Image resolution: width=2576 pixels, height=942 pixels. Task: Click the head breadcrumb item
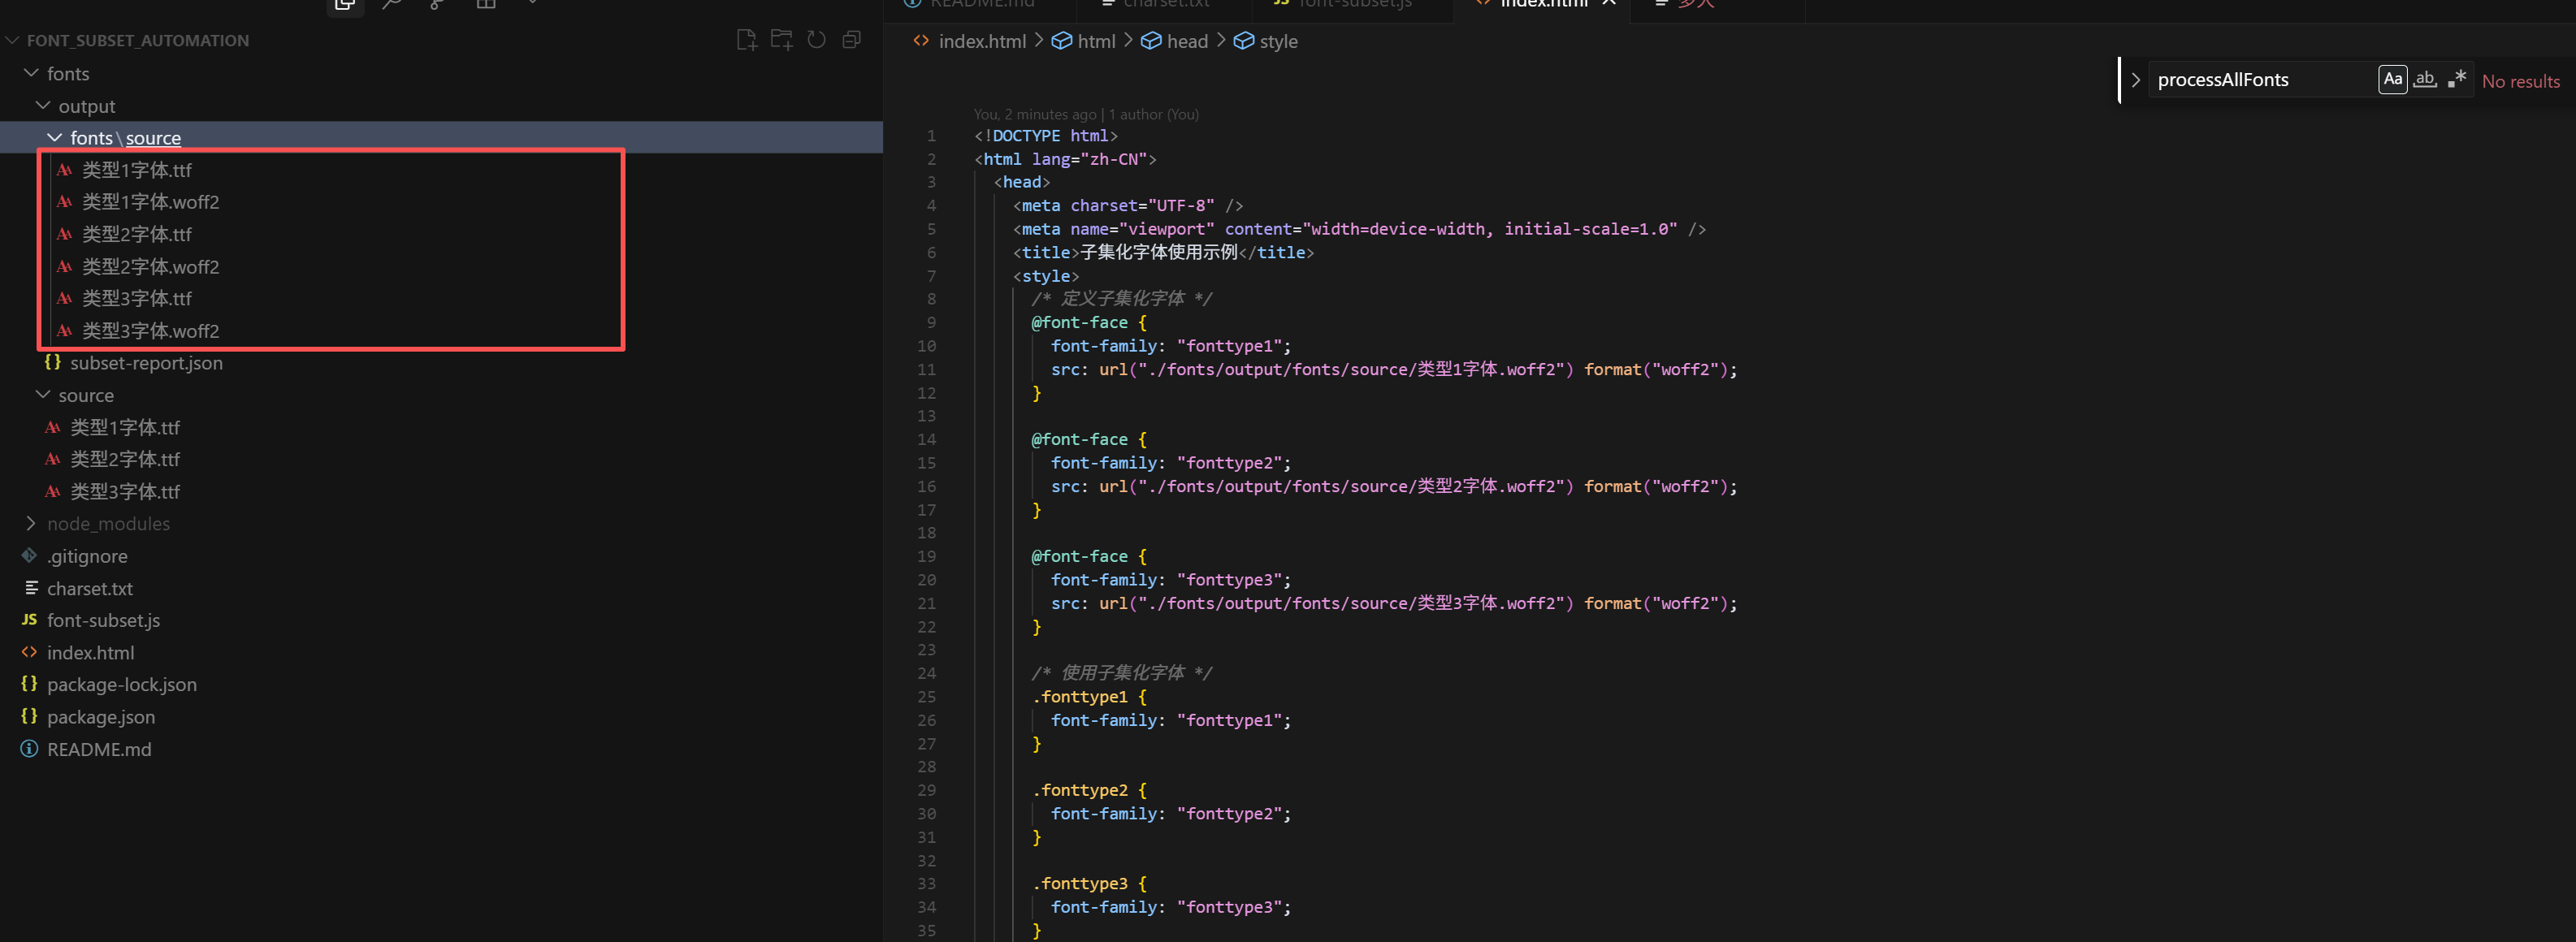[1186, 41]
